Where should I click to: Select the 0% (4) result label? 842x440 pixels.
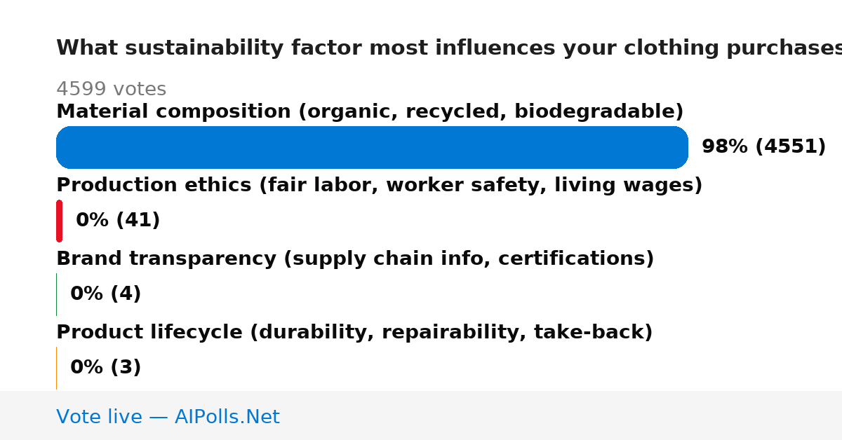(105, 294)
